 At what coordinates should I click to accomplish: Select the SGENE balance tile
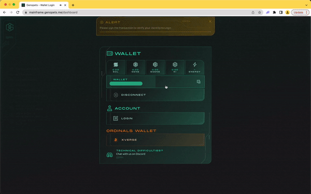155,67
